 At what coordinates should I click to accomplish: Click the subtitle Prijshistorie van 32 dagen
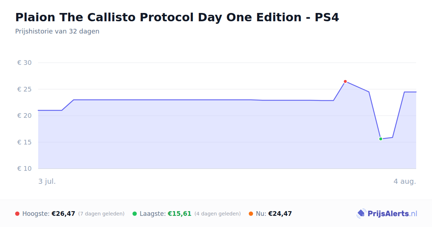(57, 31)
